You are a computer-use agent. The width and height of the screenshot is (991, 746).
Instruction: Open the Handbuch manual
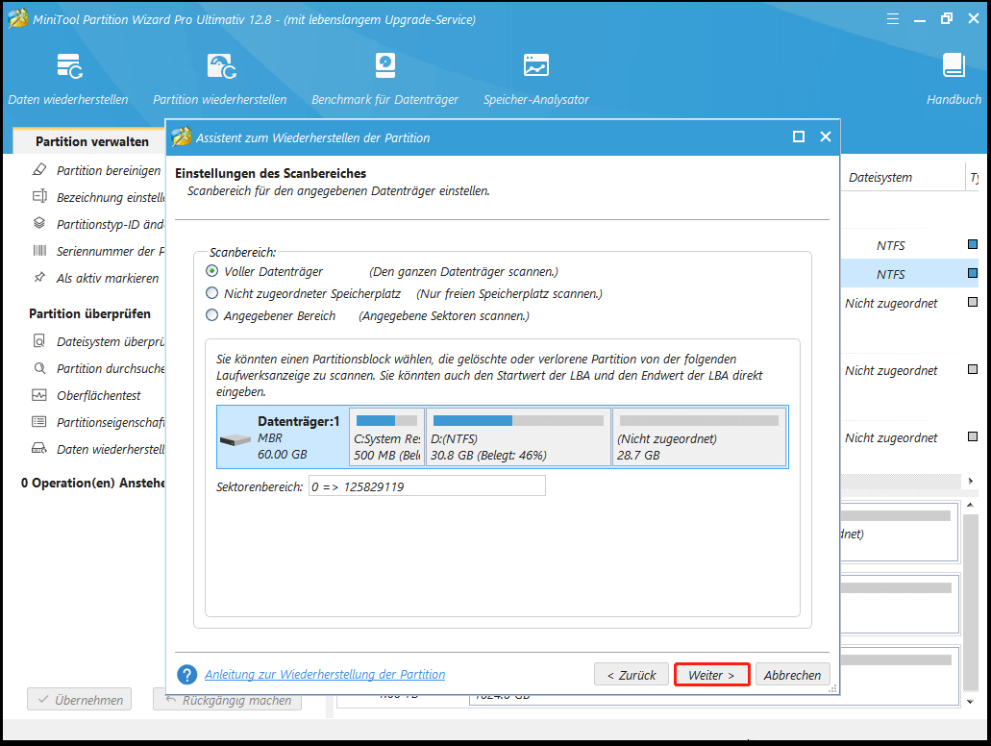coord(954,79)
